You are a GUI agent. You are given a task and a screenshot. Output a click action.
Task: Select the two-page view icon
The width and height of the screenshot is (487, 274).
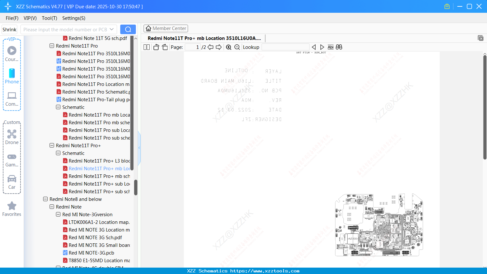point(146,47)
